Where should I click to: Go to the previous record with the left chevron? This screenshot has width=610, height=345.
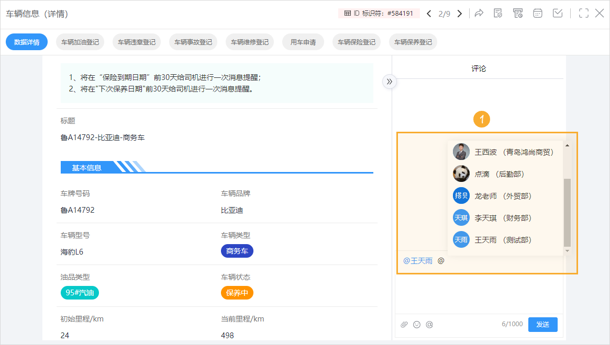[x=429, y=13]
